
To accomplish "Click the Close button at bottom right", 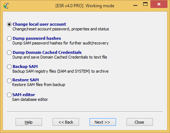I will (140, 122).
